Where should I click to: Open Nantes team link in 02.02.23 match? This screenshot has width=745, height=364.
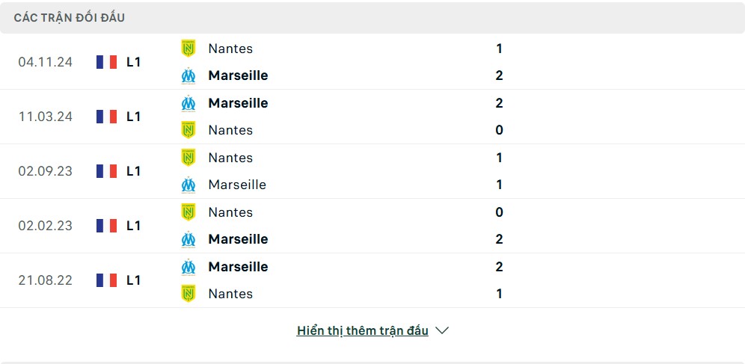click(x=230, y=212)
